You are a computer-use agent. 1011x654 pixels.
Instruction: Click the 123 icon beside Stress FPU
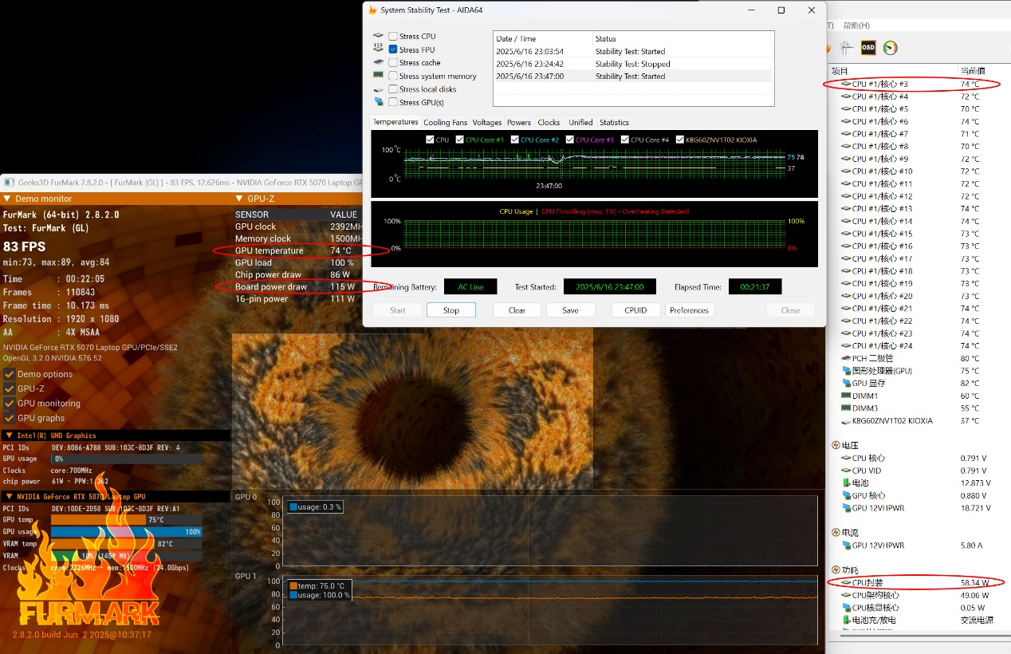(x=378, y=49)
